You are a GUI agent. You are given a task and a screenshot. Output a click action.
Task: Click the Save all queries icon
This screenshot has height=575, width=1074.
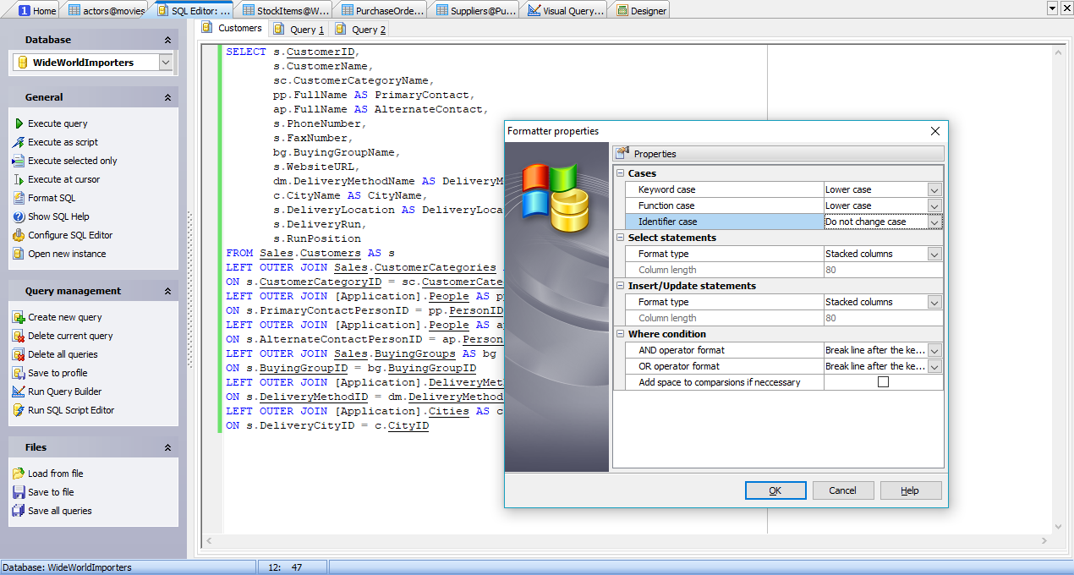coord(19,511)
